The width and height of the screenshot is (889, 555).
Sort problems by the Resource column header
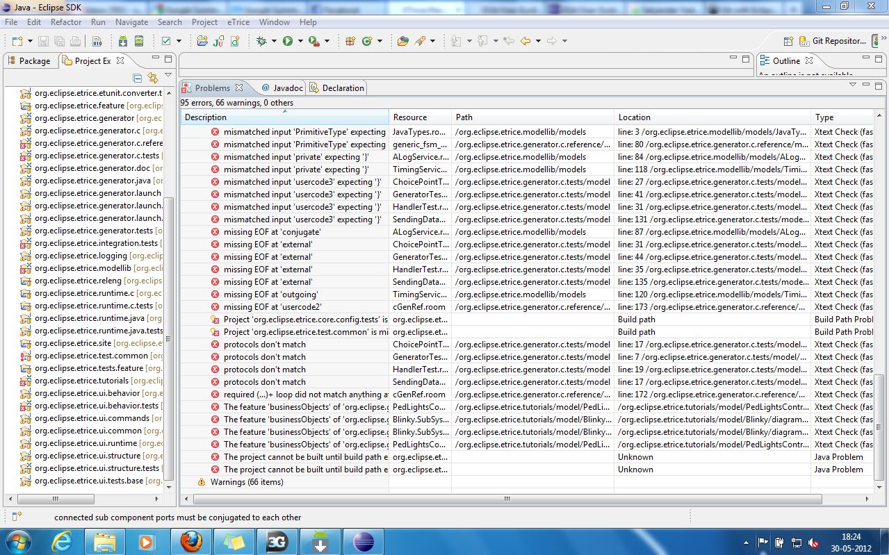(x=421, y=117)
